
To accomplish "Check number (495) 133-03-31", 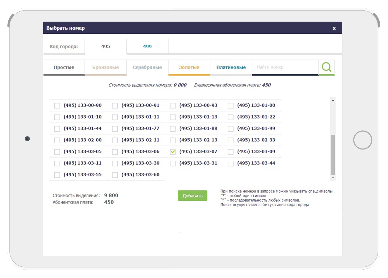I will tap(173, 163).
